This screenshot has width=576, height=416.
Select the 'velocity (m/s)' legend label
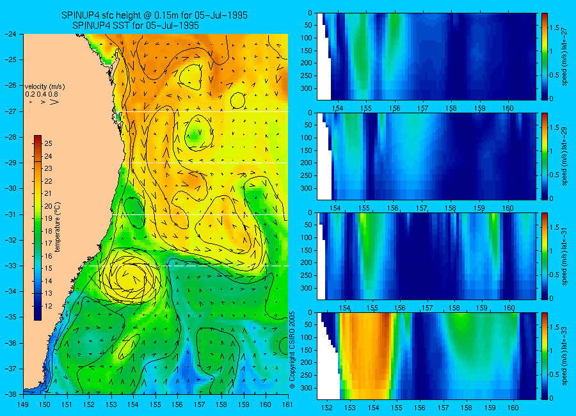point(45,87)
